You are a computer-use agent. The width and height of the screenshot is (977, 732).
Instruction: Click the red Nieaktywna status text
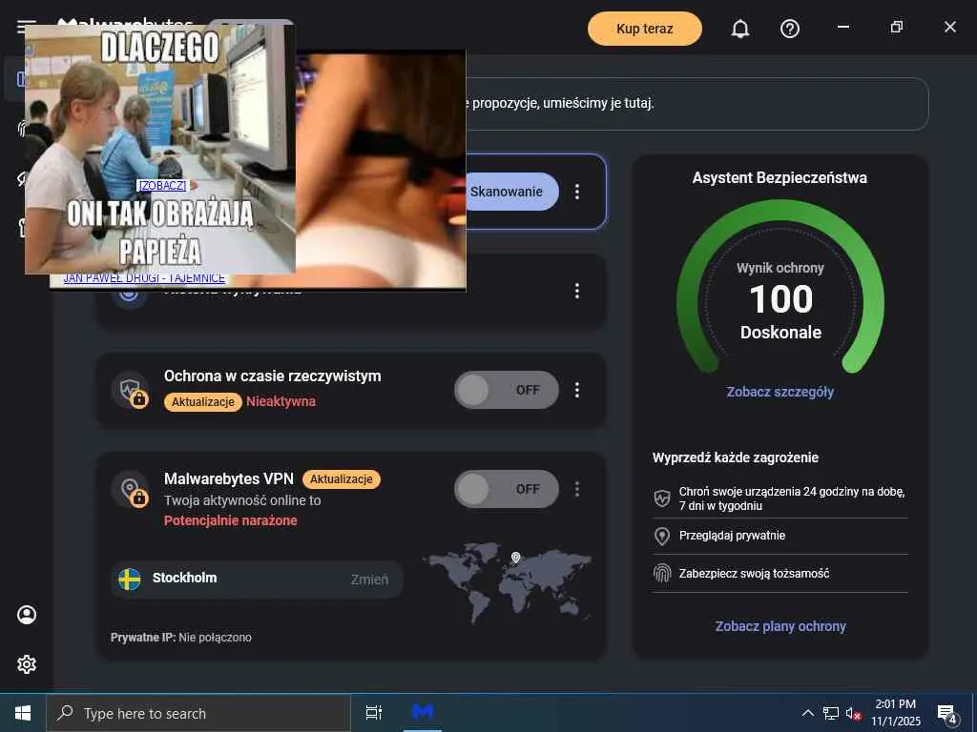pos(281,402)
